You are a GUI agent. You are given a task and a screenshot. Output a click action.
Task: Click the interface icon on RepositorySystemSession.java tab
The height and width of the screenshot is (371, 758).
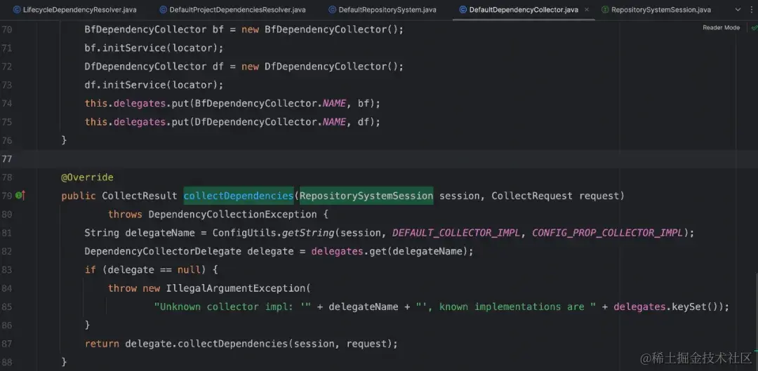point(605,10)
